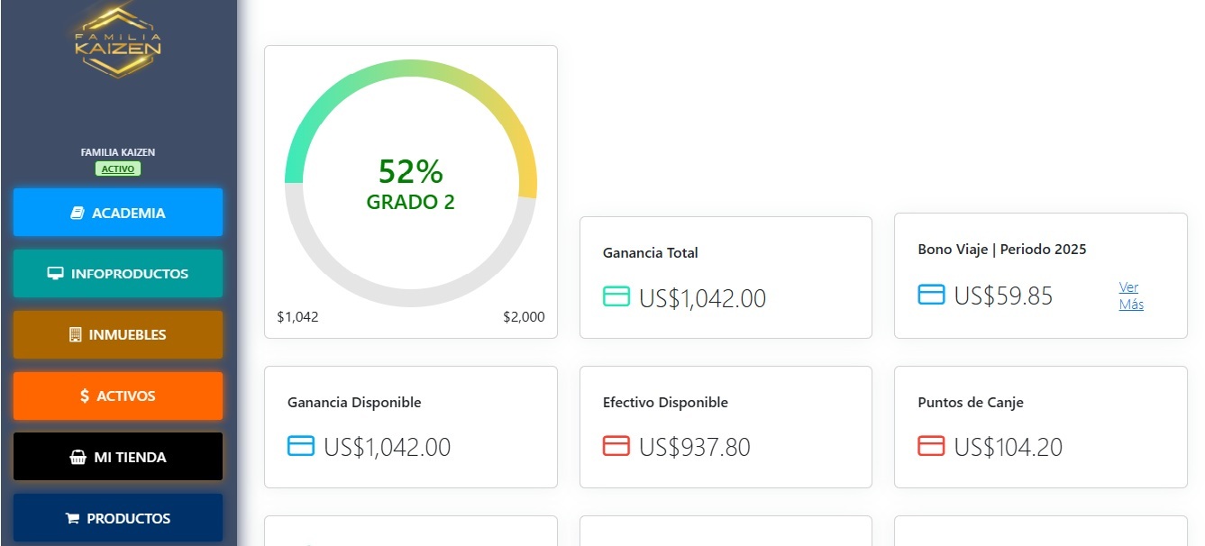This screenshot has height=546, width=1205.
Task: Click the blue card icon under Ganancia Disponible
Action: point(301,446)
